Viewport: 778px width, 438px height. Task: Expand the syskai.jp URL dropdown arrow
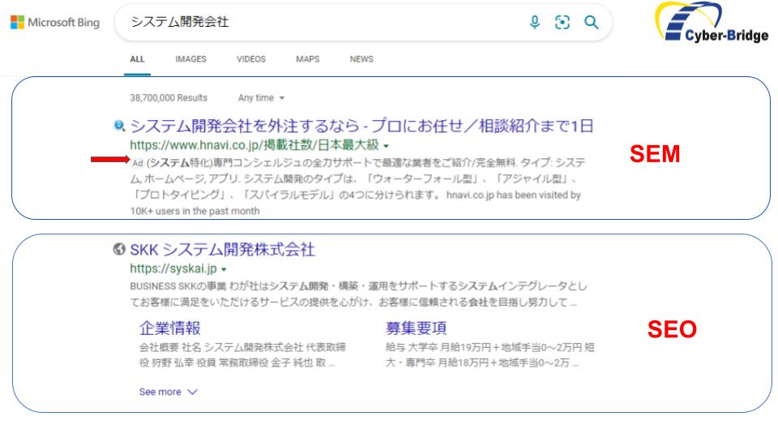224,269
